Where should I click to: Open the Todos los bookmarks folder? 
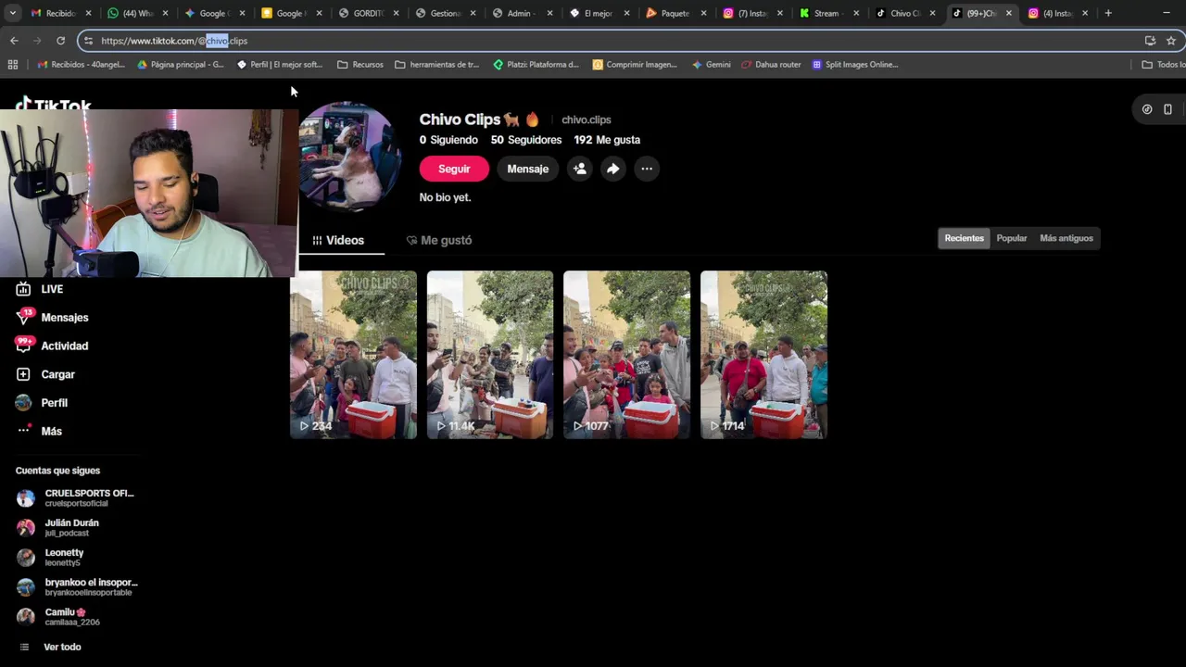point(1163,65)
